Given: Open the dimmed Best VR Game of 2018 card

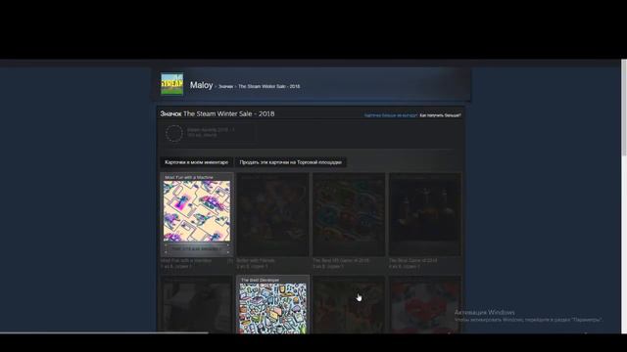Looking at the screenshot, I should [349, 214].
